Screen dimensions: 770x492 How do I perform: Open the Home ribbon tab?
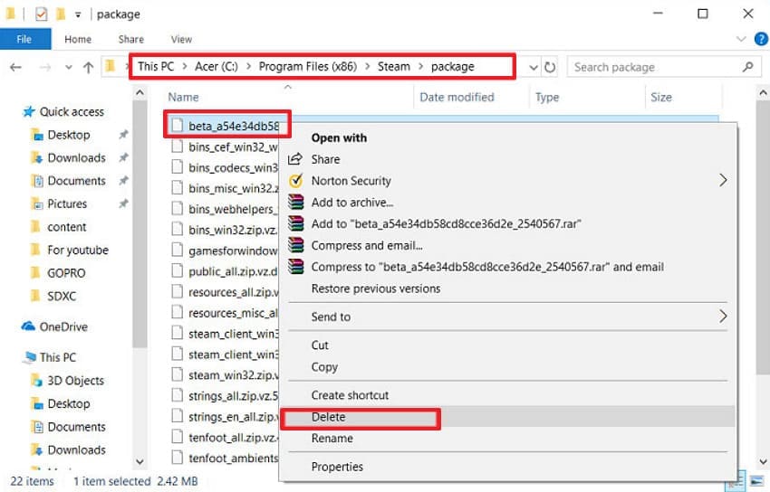coord(78,39)
